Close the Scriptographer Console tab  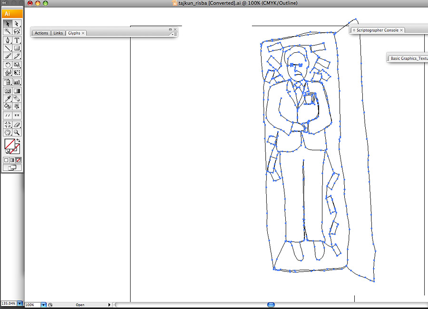(402, 30)
